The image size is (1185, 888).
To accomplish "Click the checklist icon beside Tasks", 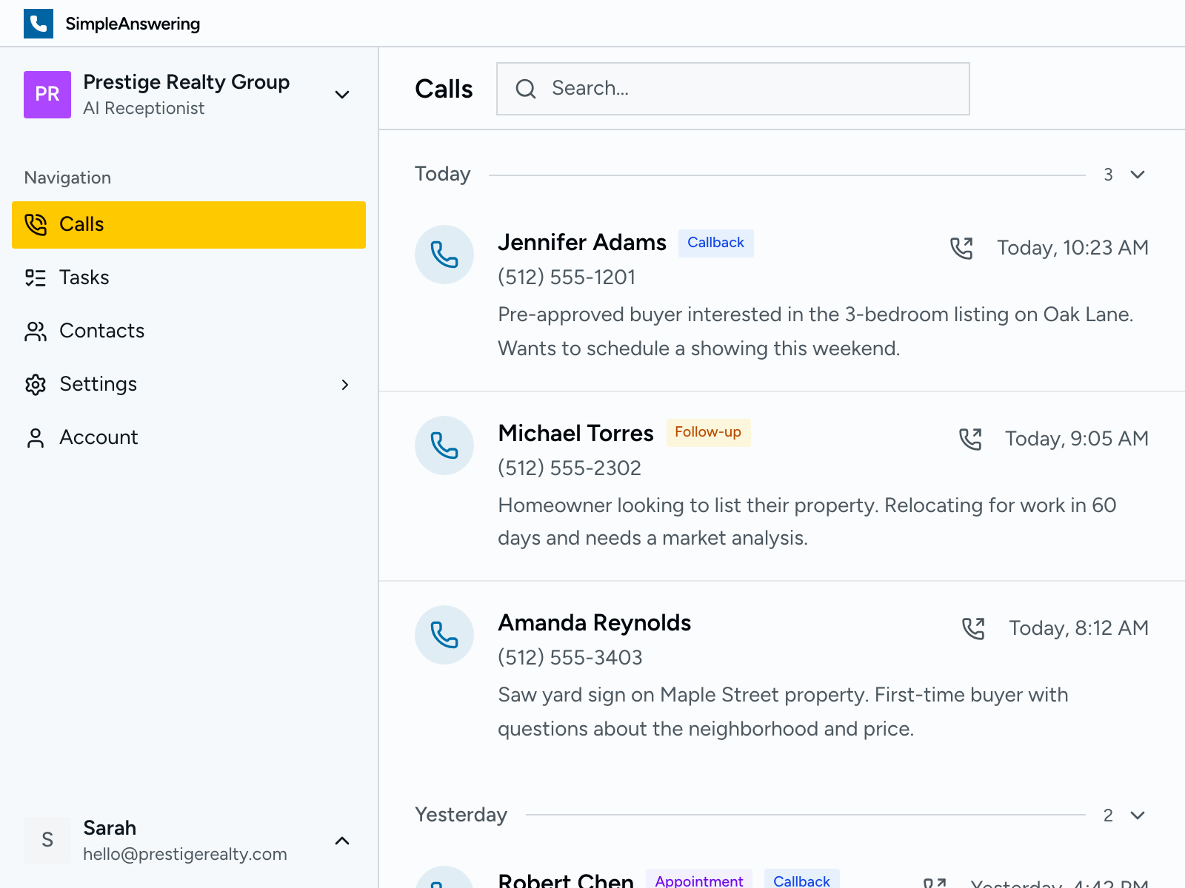I will 35,277.
